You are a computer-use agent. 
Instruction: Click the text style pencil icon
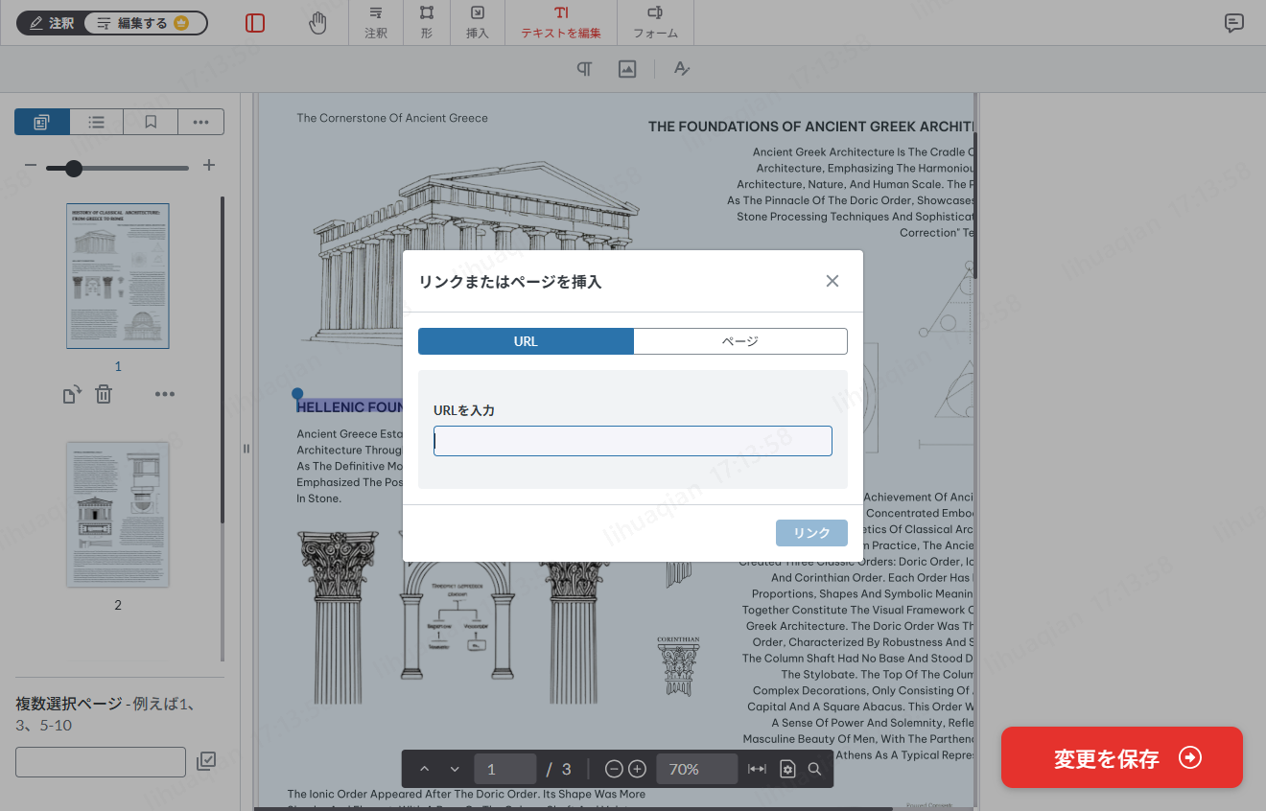click(x=682, y=69)
